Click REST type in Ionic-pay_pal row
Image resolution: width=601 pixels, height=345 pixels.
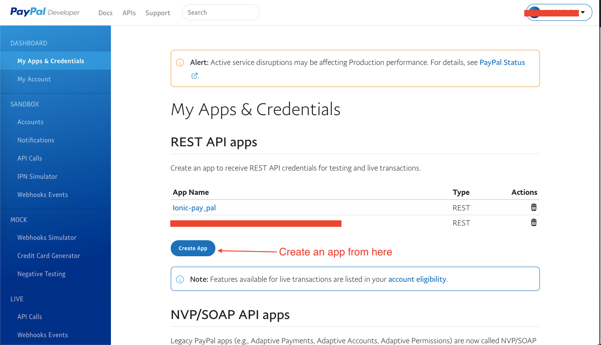461,208
